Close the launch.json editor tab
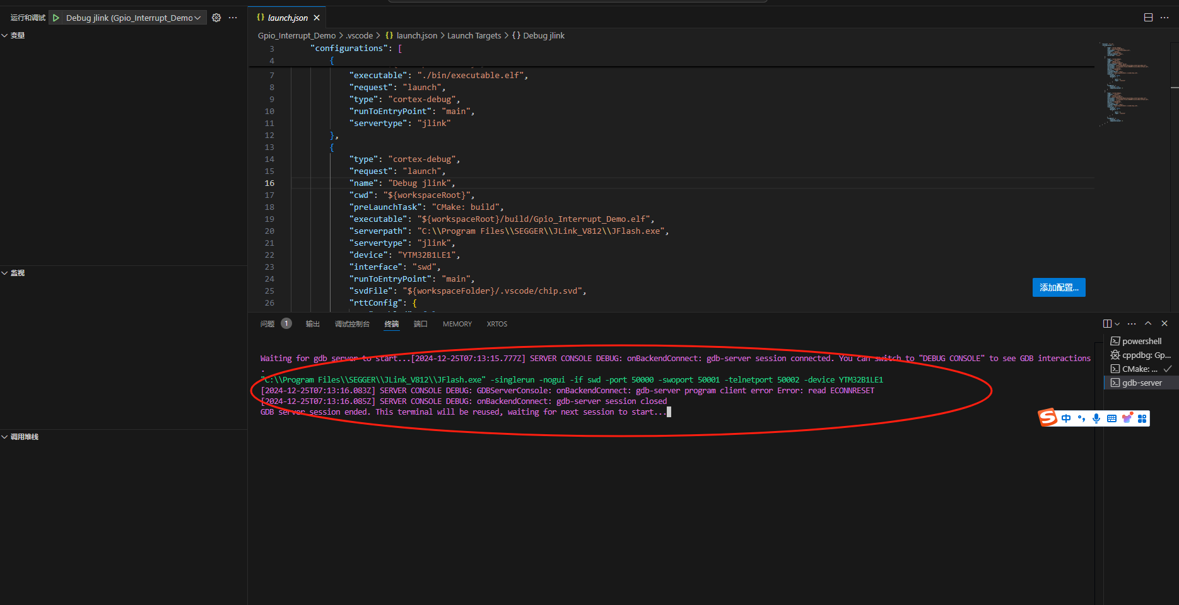 point(317,18)
